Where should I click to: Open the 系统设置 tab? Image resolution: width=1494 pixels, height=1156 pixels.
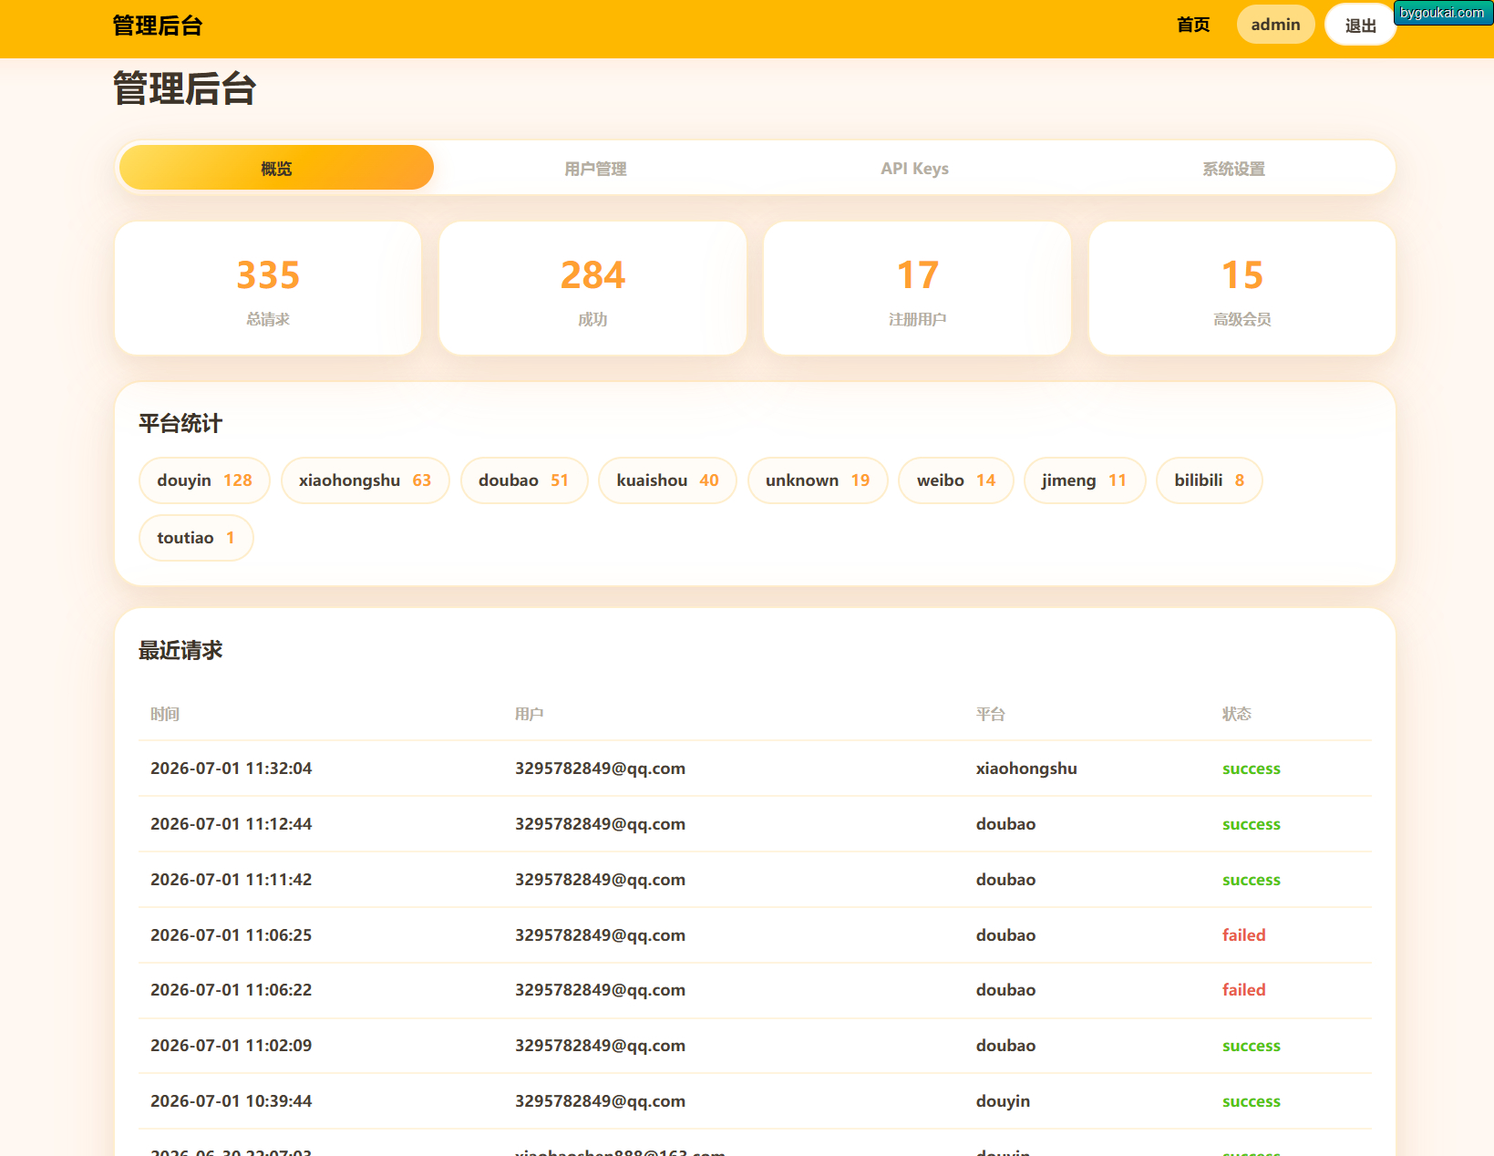[x=1233, y=168]
